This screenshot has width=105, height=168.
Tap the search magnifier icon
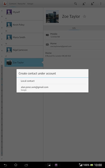[76, 4]
